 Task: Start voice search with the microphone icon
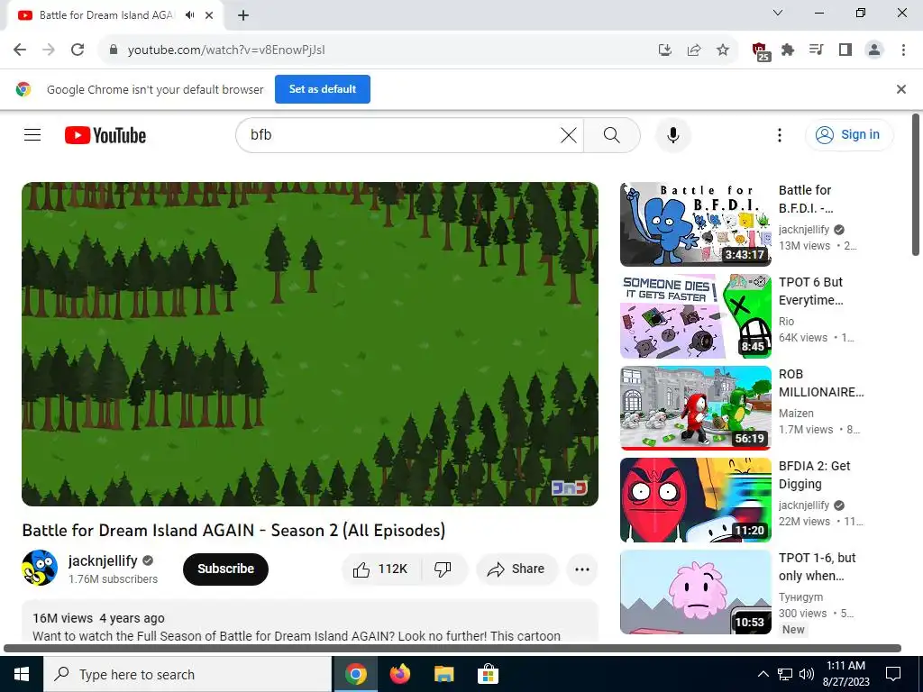(x=672, y=135)
